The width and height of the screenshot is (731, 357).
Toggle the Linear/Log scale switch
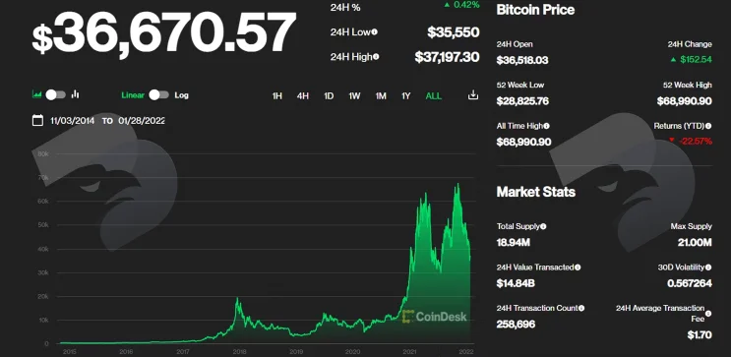159,95
